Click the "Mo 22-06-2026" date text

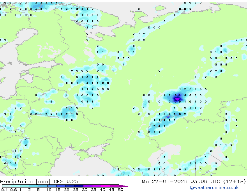164,181
